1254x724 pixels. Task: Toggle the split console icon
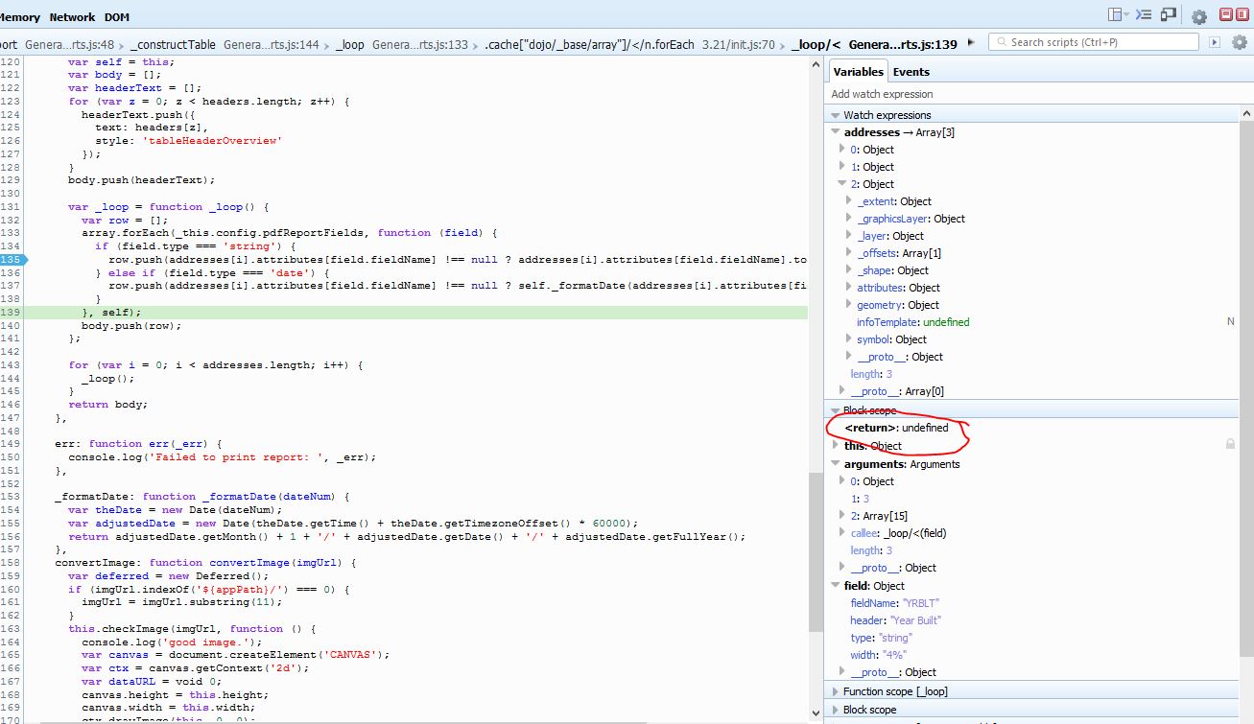coord(1144,15)
